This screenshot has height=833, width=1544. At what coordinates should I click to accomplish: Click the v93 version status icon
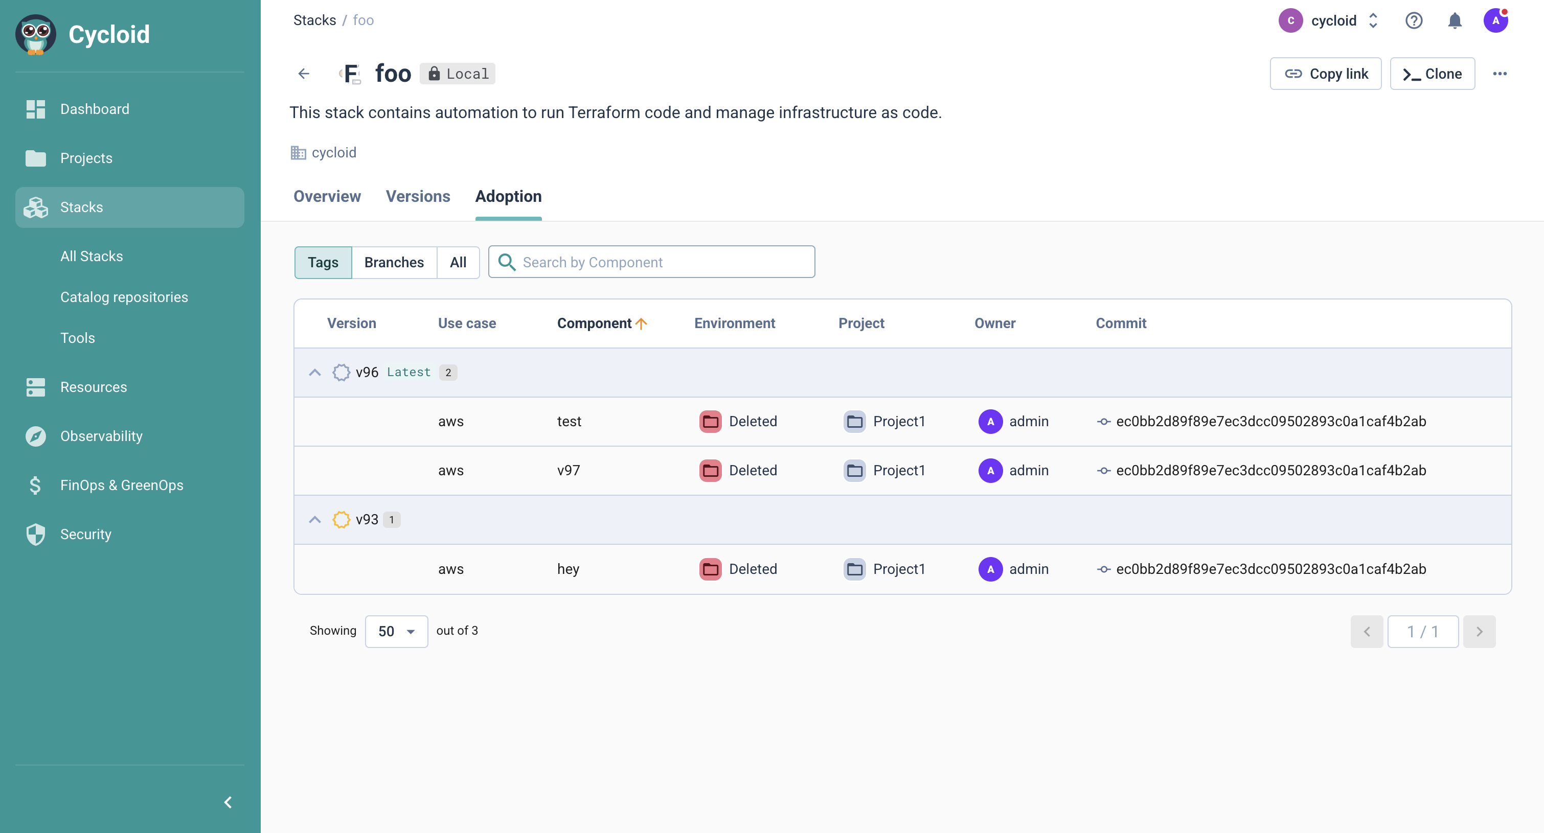(341, 520)
